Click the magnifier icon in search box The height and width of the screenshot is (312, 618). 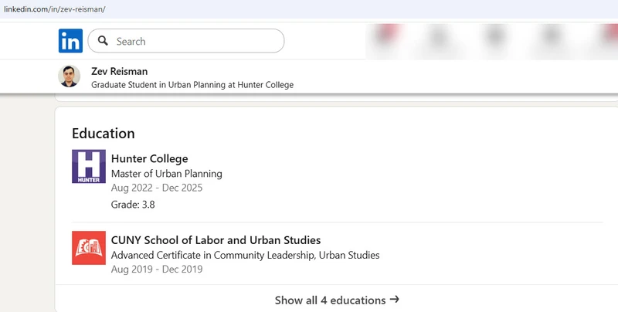[103, 41]
